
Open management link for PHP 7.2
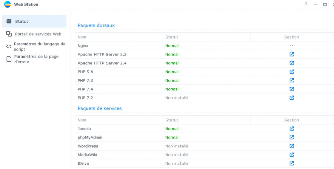(292, 98)
